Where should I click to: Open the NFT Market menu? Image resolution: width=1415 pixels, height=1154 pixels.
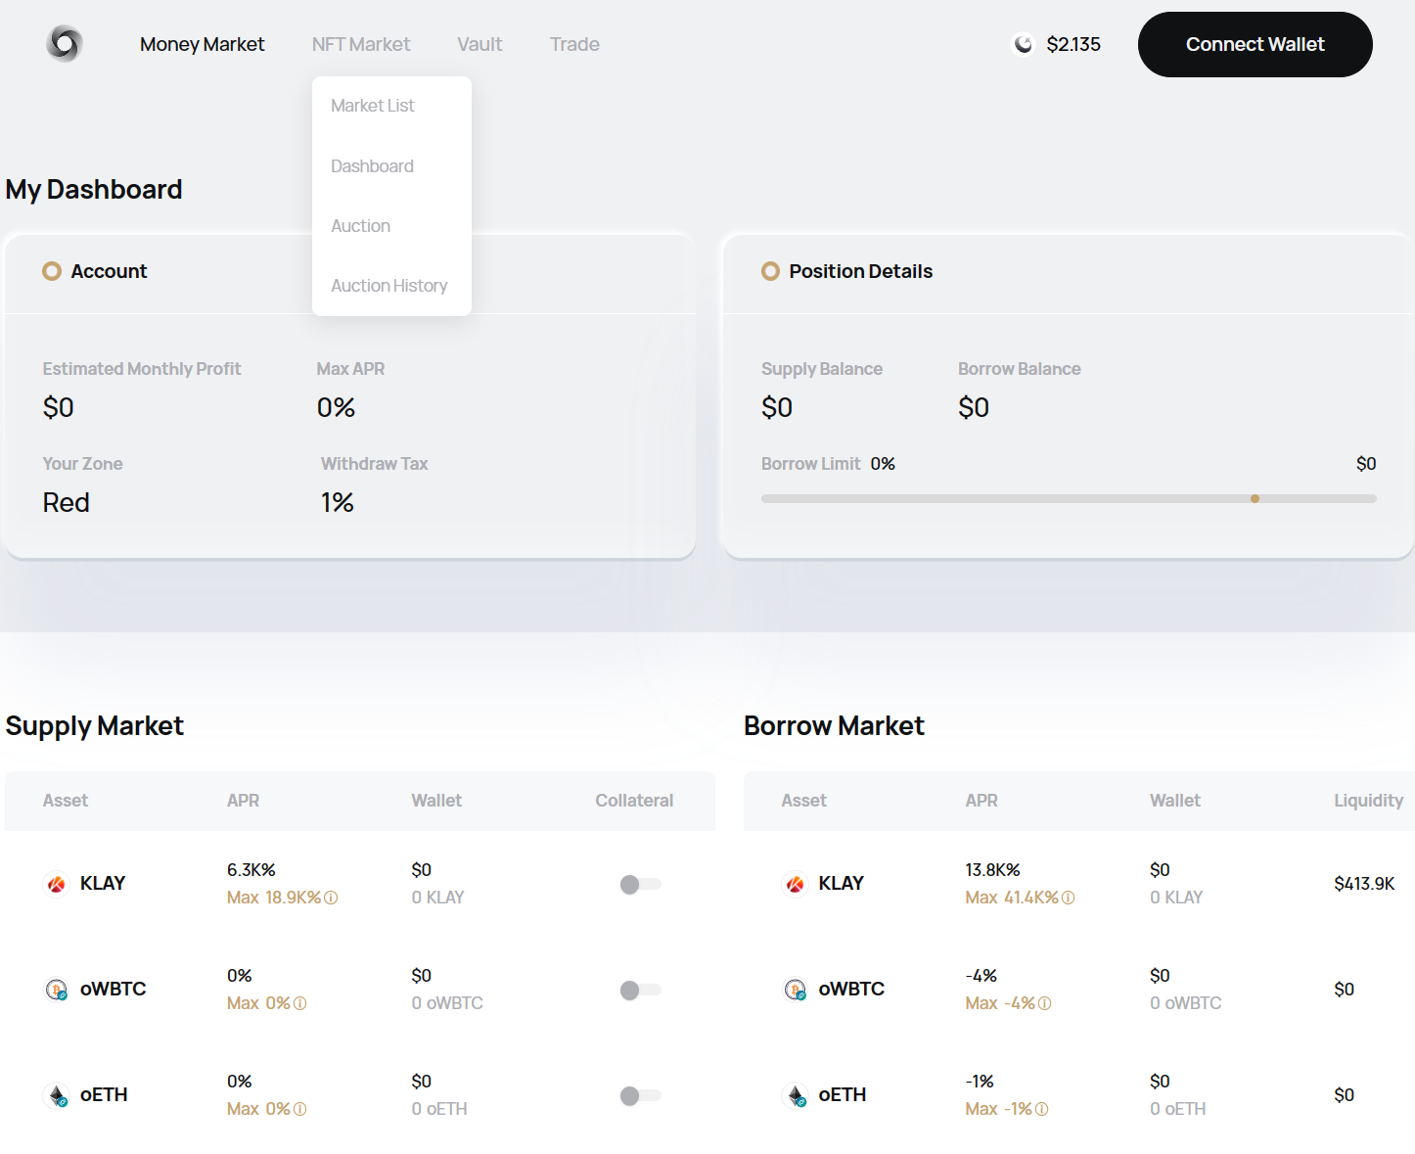pyautogui.click(x=361, y=44)
